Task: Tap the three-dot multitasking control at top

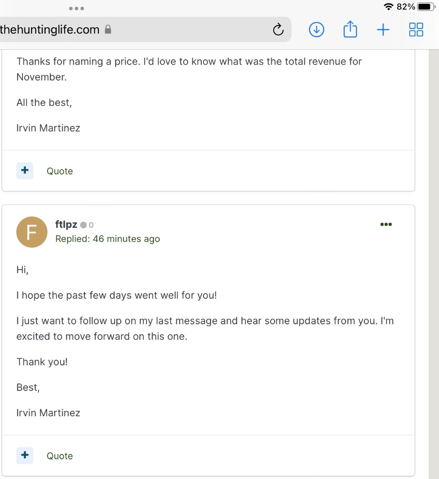Action: point(76,8)
